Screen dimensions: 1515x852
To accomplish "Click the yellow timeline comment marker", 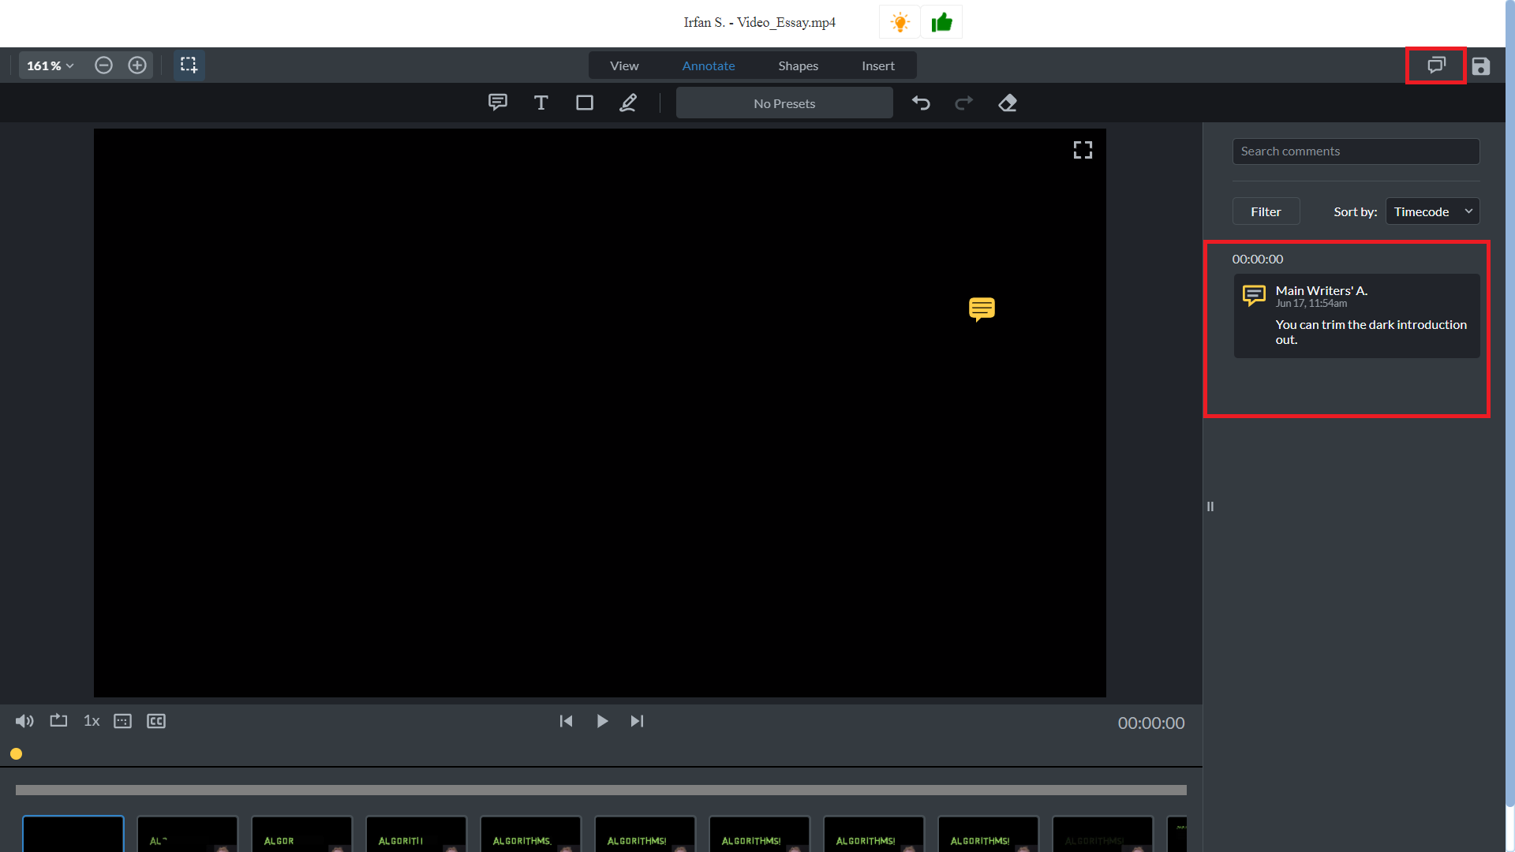I will (16, 753).
